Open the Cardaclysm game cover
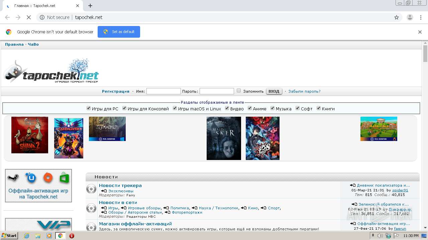The image size is (428, 240). click(69, 138)
